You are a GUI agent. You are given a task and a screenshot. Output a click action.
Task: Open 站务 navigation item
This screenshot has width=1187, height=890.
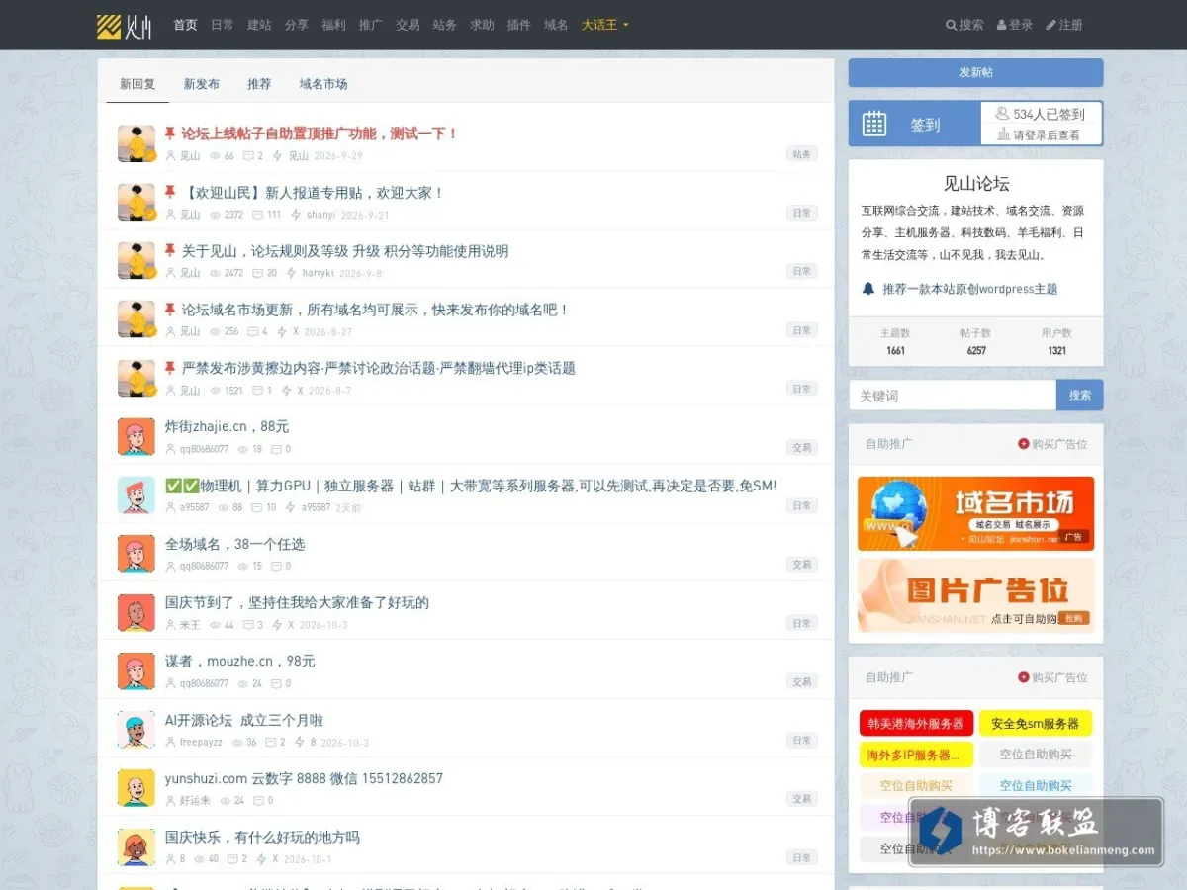[445, 25]
